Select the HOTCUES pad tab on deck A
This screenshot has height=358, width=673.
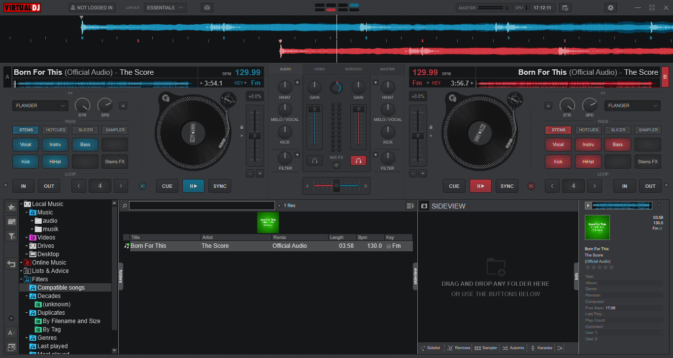point(55,130)
